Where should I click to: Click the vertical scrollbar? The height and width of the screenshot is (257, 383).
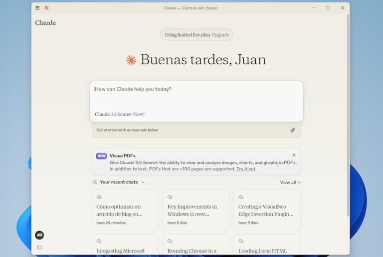click(x=348, y=115)
